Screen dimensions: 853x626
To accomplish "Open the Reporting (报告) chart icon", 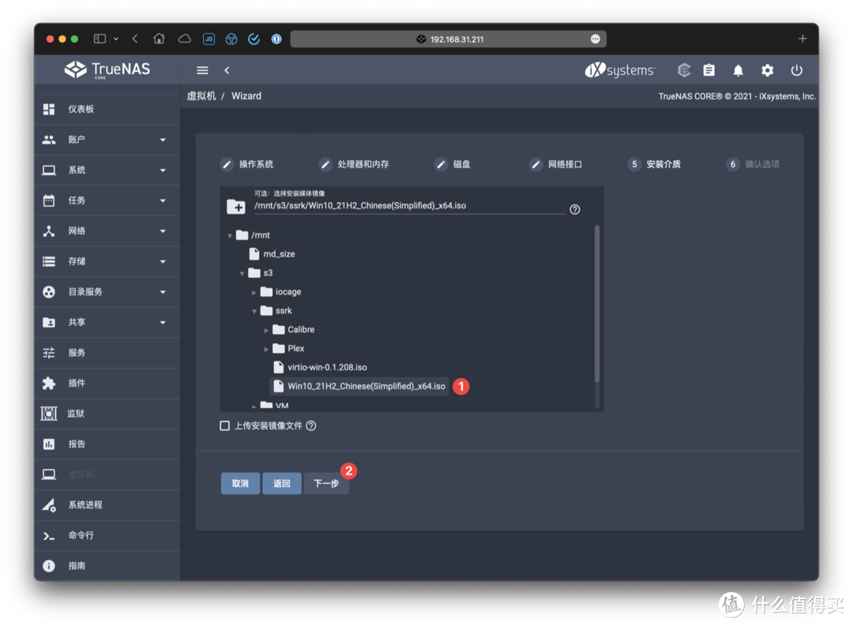I will (49, 444).
